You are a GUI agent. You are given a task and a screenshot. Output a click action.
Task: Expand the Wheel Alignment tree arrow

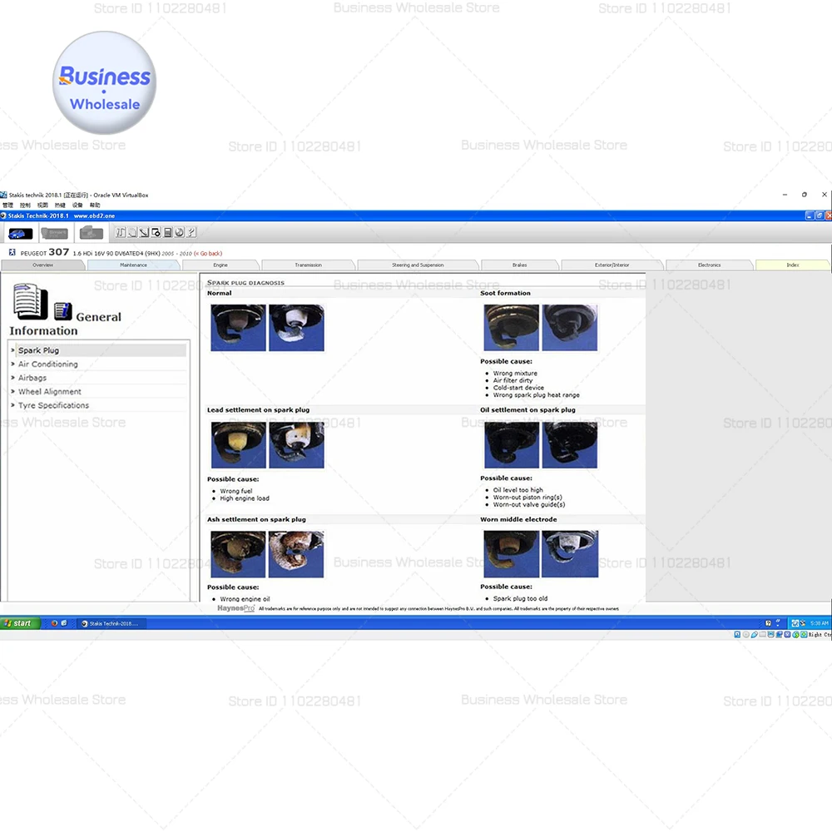tap(12, 392)
